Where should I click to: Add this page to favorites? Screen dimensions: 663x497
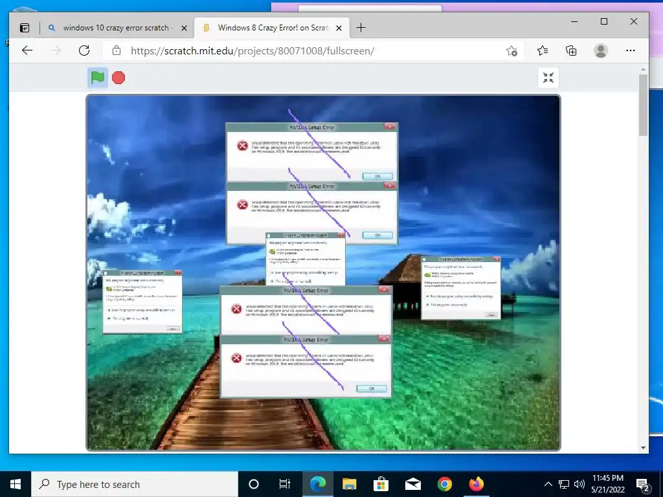pyautogui.click(x=511, y=50)
